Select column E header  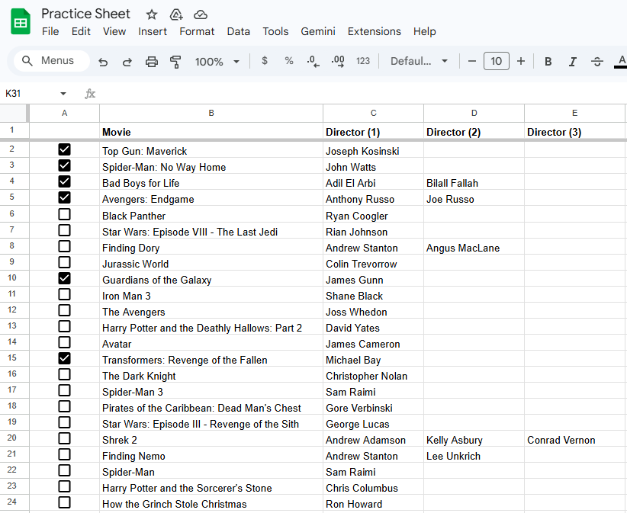574,113
